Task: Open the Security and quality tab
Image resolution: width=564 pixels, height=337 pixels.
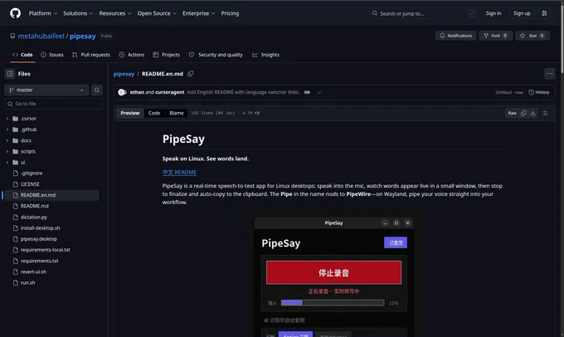Action: pyautogui.click(x=216, y=55)
